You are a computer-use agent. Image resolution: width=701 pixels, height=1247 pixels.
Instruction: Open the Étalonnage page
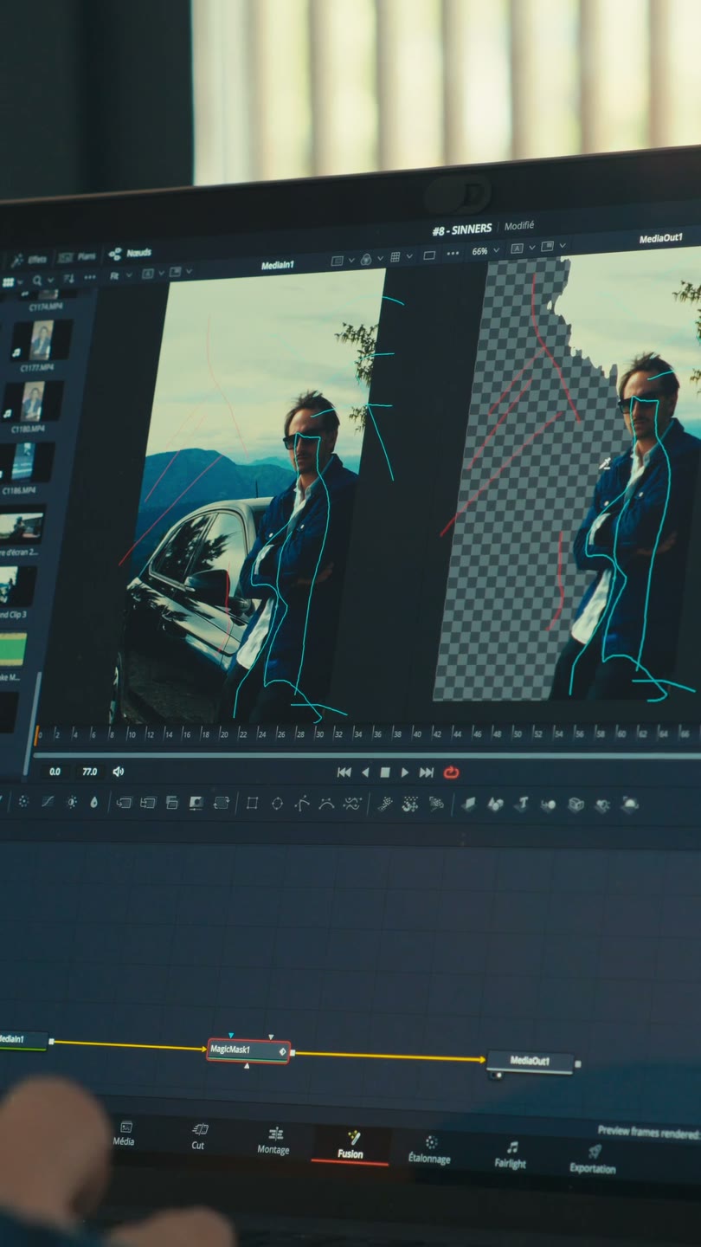(x=429, y=1150)
